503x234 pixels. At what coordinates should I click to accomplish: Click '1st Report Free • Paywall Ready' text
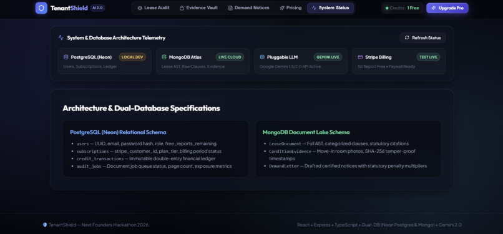(386, 67)
